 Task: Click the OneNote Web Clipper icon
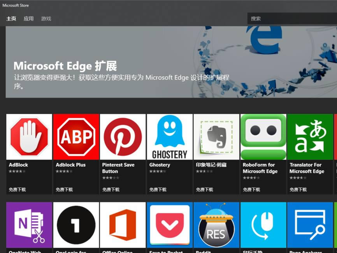(x=29, y=225)
